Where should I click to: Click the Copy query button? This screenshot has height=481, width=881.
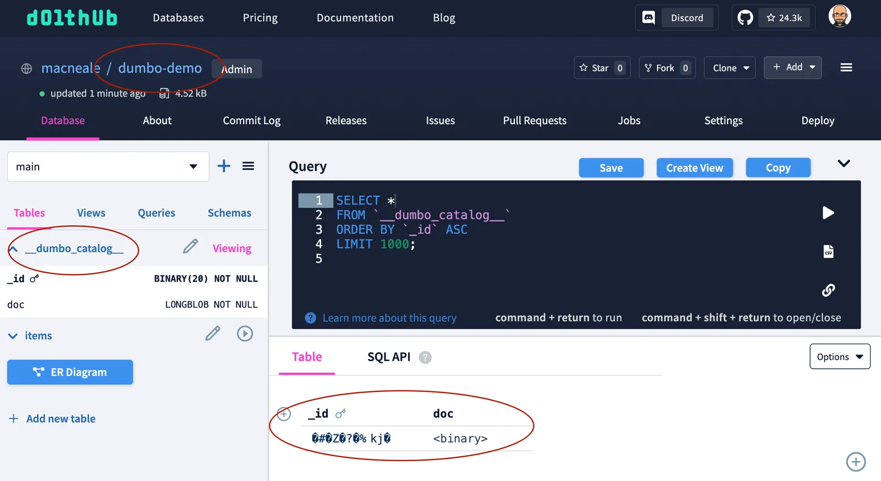click(778, 168)
